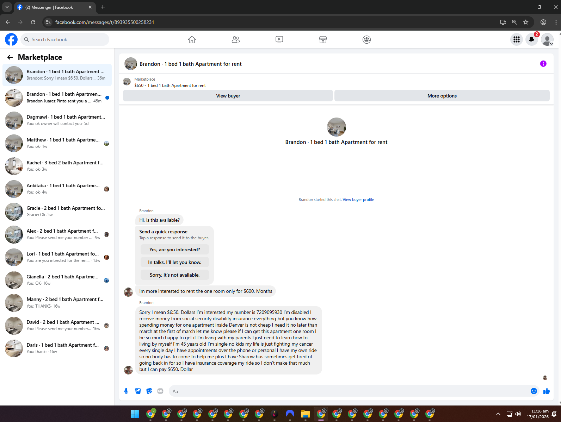Viewport: 561px width, 422px height.
Task: Open Gracie 2 bed 1 bath conversation
Action: pos(57,212)
